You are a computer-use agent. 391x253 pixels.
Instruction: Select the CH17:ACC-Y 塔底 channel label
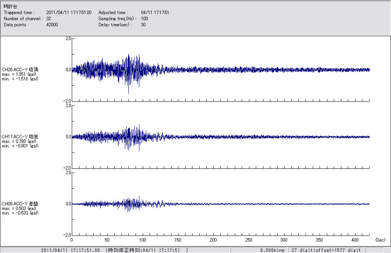[20, 137]
